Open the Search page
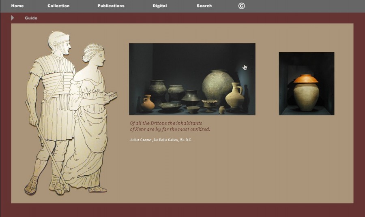The width and height of the screenshot is (365, 217). [204, 6]
